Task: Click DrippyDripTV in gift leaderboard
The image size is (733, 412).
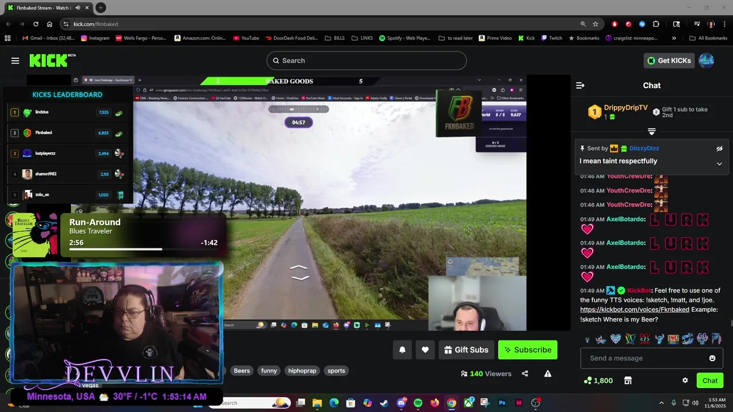Action: (x=626, y=108)
